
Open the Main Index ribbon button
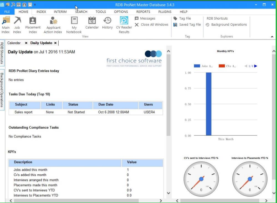point(6,25)
